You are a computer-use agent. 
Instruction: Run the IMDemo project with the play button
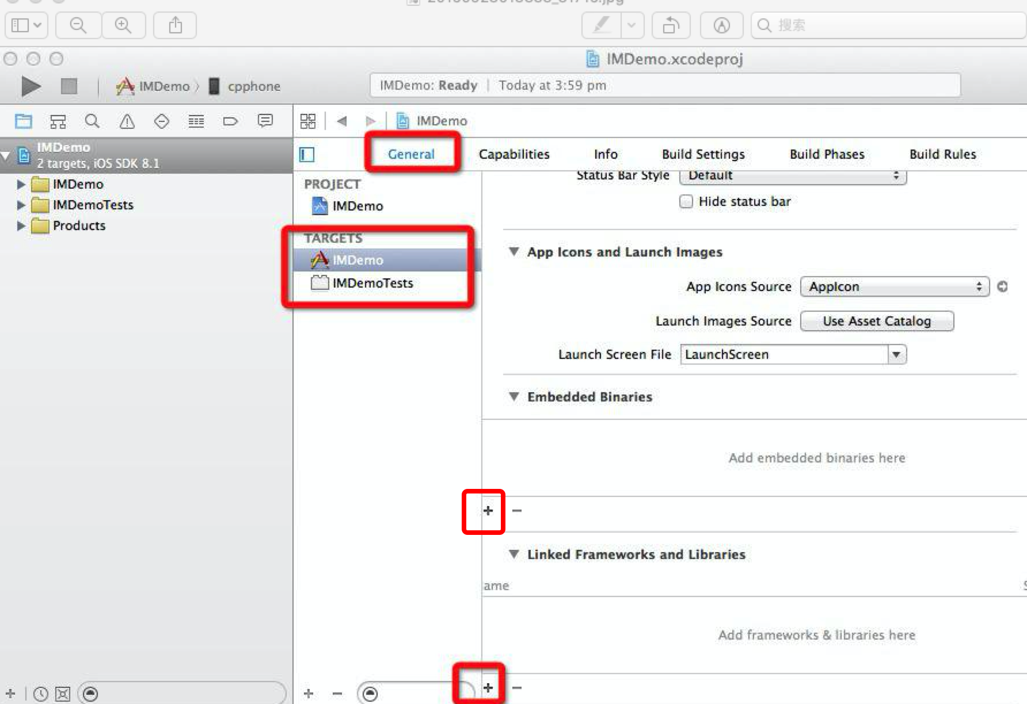[x=31, y=86]
